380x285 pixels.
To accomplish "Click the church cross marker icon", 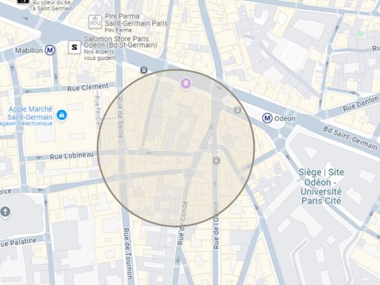I will click(5, 212).
